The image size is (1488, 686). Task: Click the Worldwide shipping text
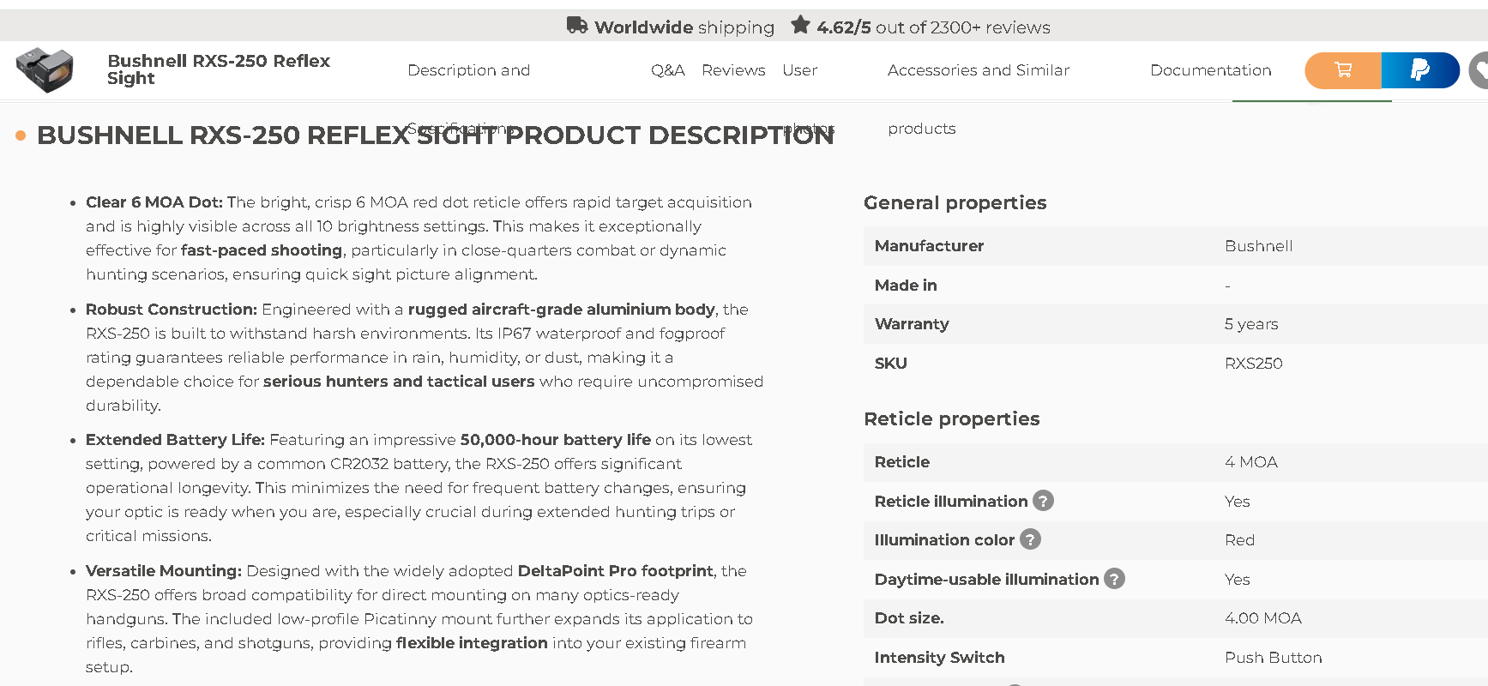coord(684,27)
